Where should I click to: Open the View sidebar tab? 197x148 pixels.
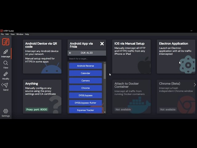click(x=6, y=65)
